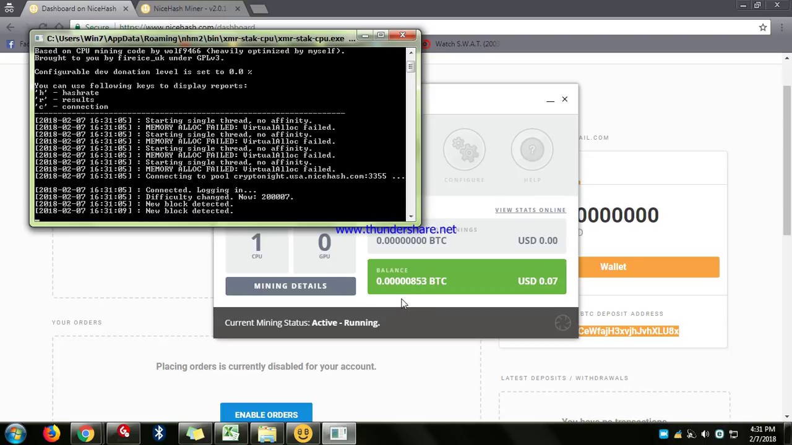
Task: Click the 'LATEST DEPOSITS / WITHDRAWALS' heading
Action: click(564, 378)
